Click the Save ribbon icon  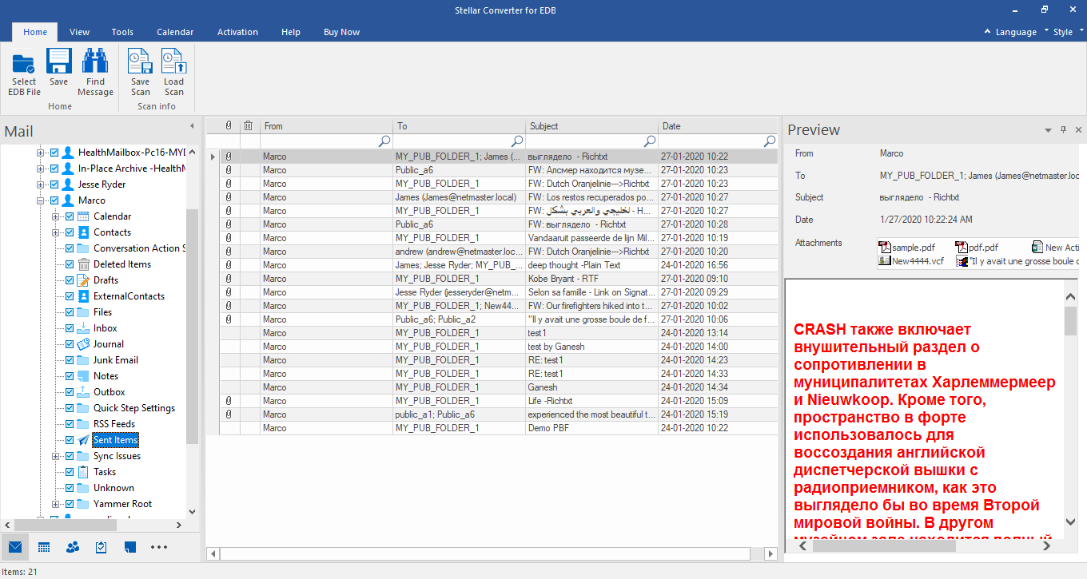(x=58, y=62)
